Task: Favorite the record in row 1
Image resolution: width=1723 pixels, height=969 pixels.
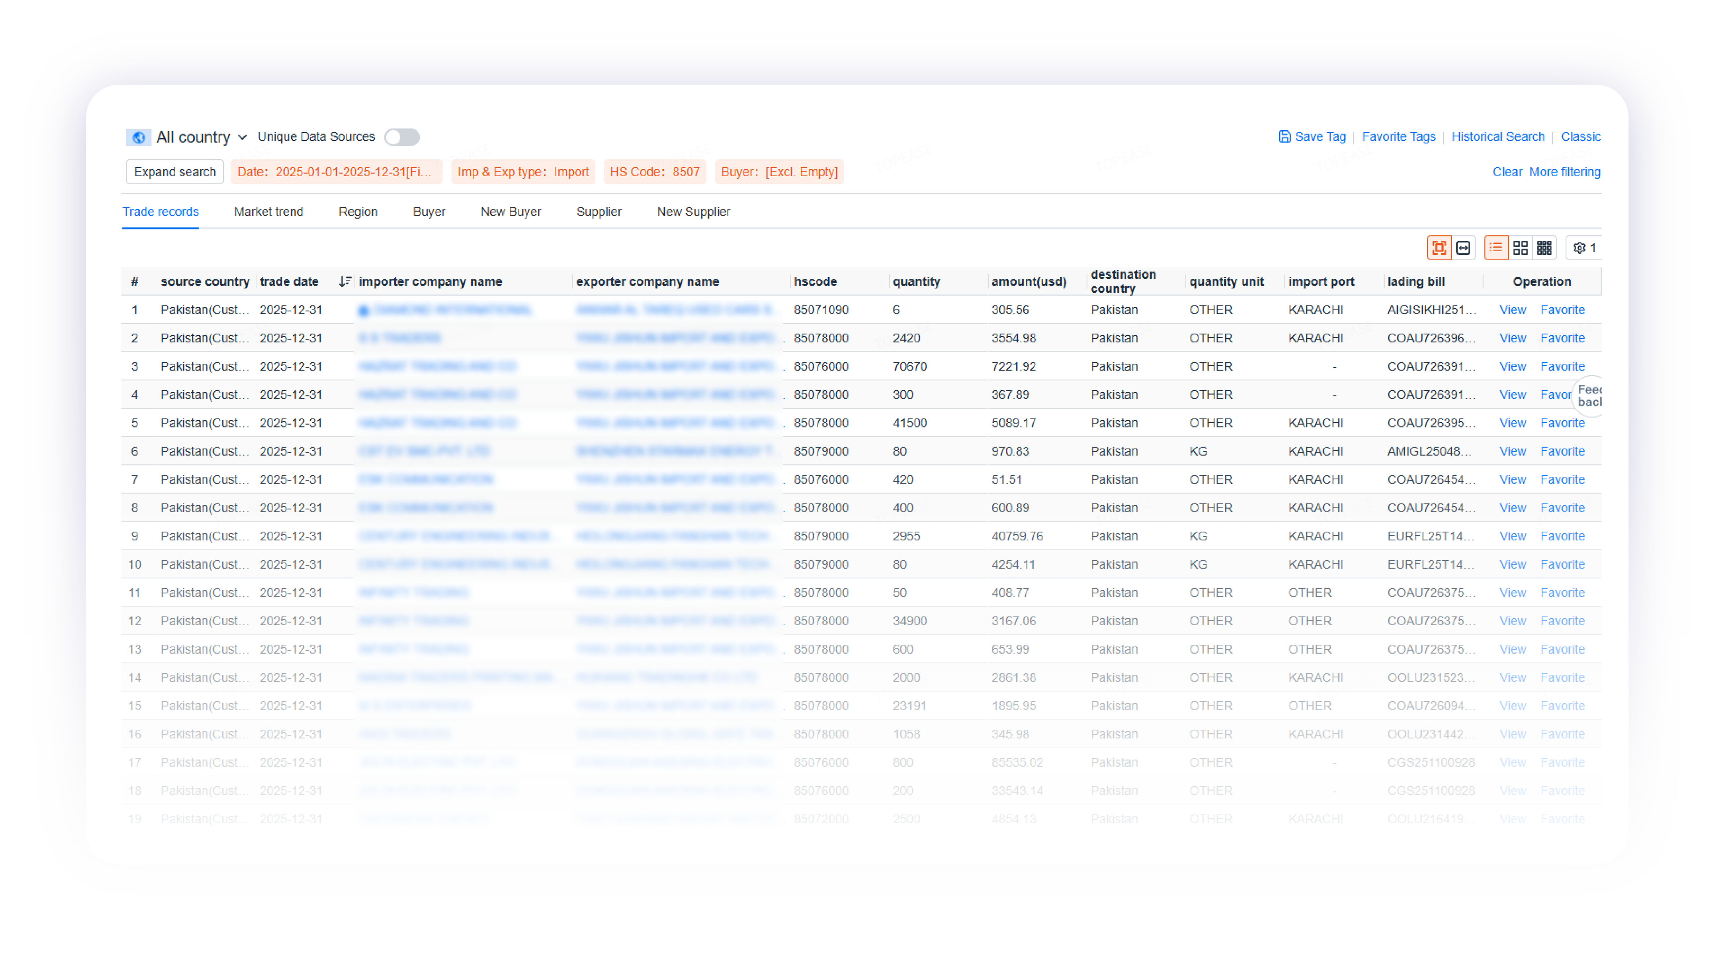Action: (x=1563, y=310)
